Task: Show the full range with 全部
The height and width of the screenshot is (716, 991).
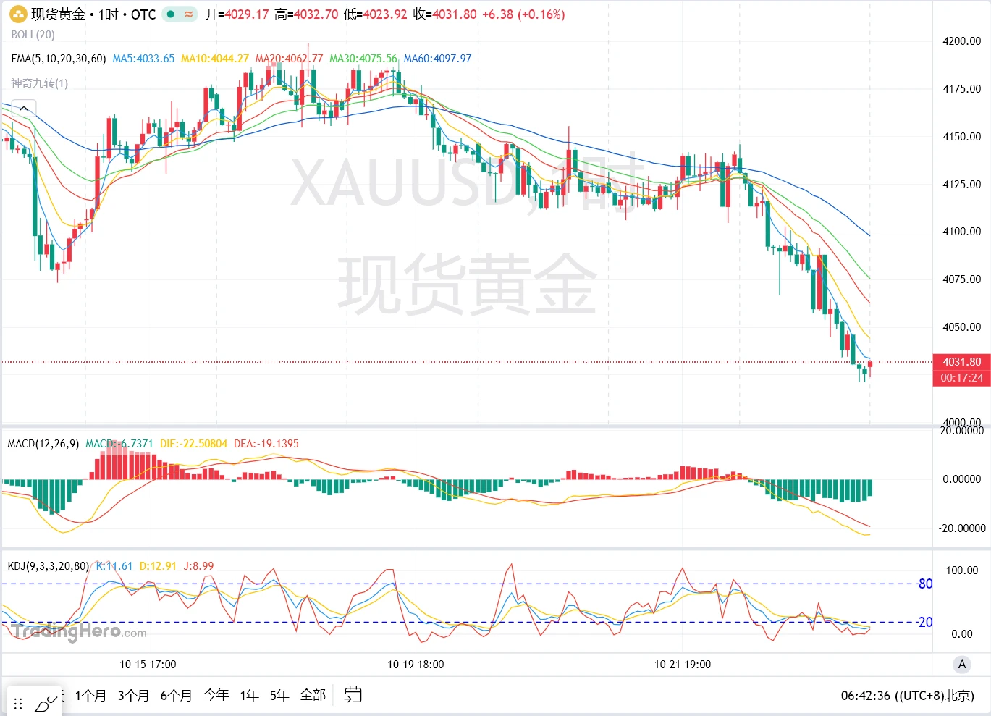Action: (x=313, y=696)
